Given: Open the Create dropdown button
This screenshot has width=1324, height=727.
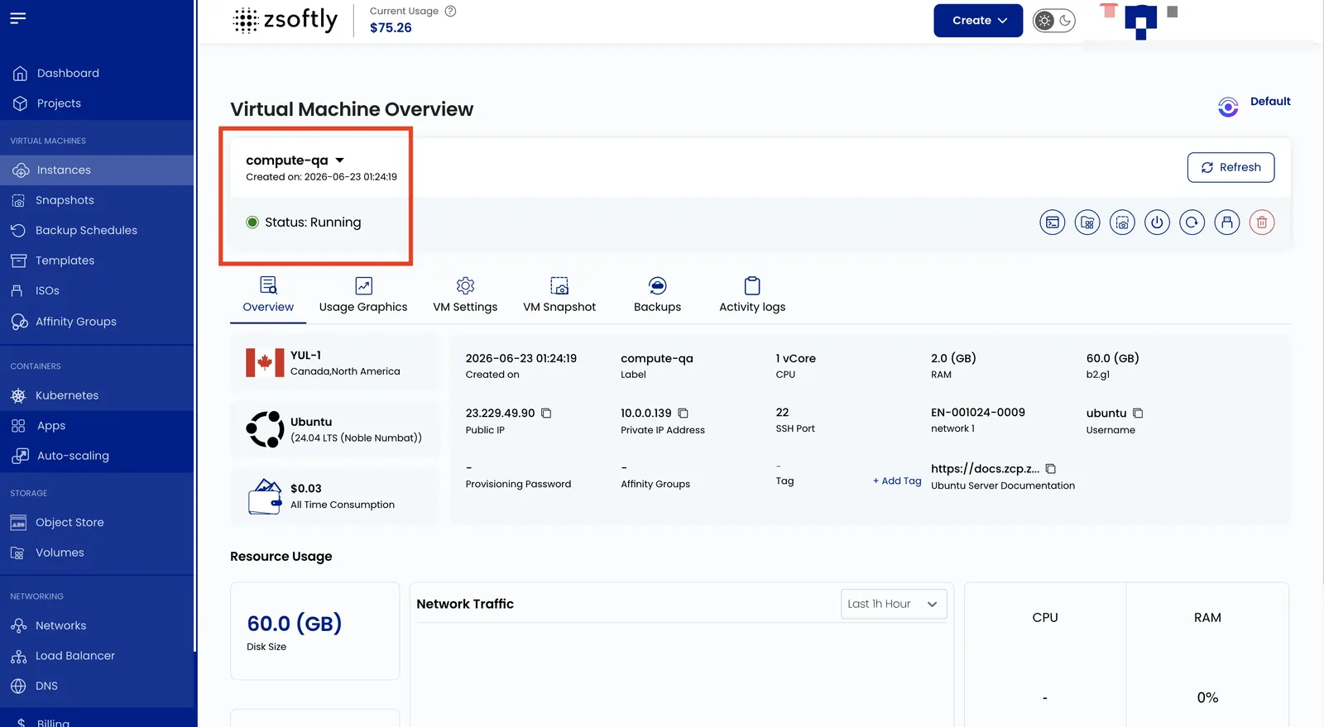Looking at the screenshot, I should point(978,21).
